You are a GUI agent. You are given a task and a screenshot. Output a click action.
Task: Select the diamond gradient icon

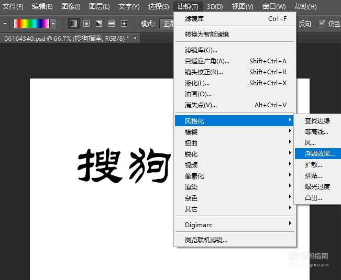(x=124, y=24)
